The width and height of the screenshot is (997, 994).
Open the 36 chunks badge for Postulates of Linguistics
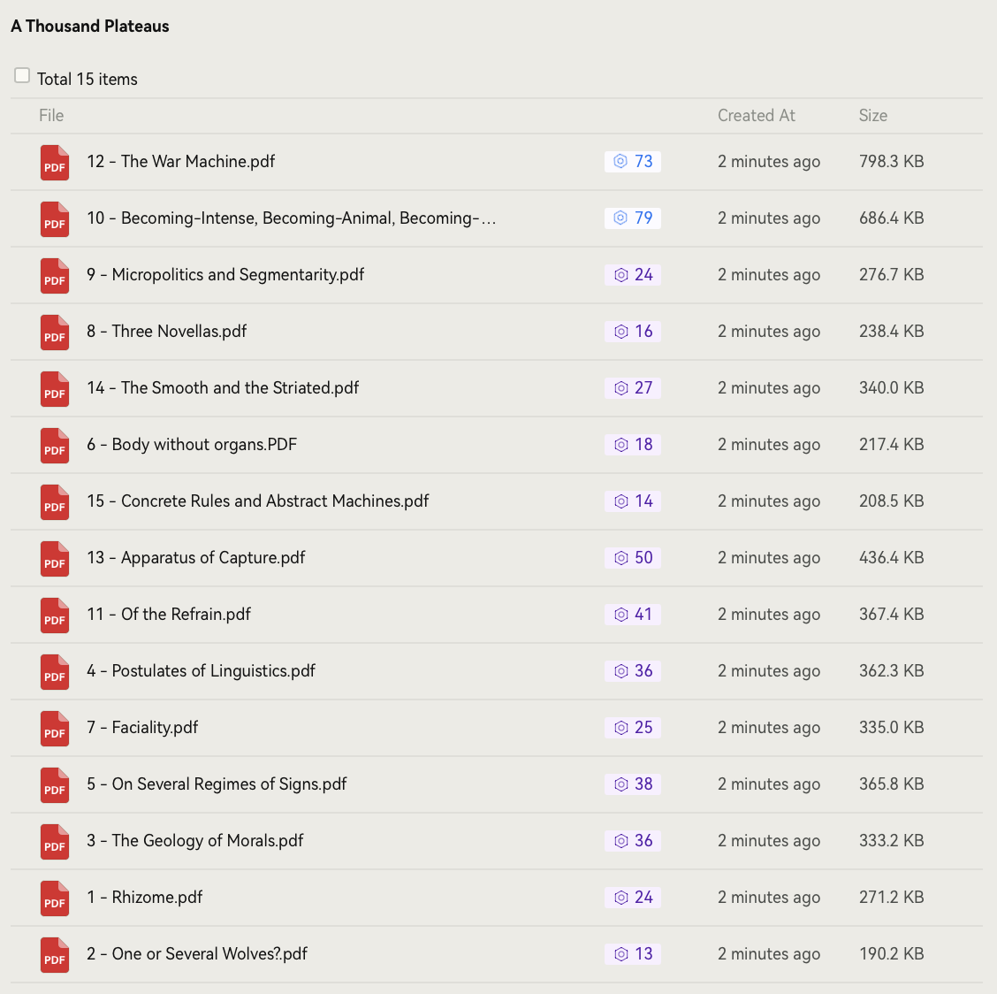(x=633, y=671)
